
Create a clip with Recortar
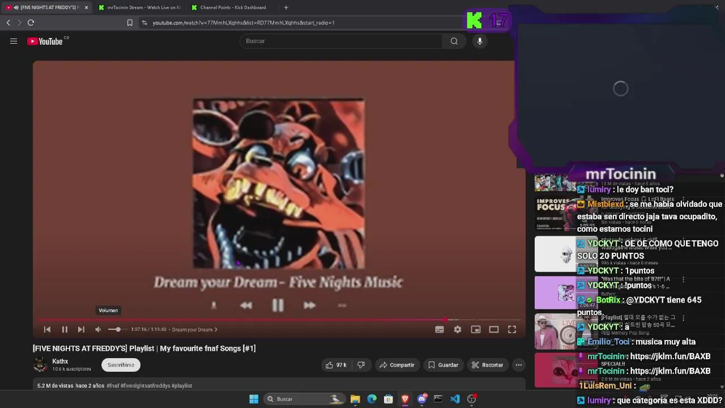[487, 365]
